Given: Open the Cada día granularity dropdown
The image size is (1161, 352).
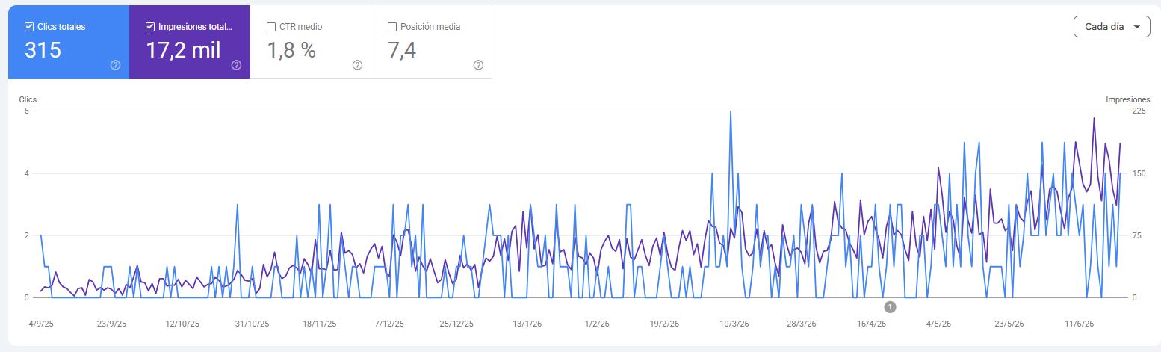Looking at the screenshot, I should [x=1112, y=26].
